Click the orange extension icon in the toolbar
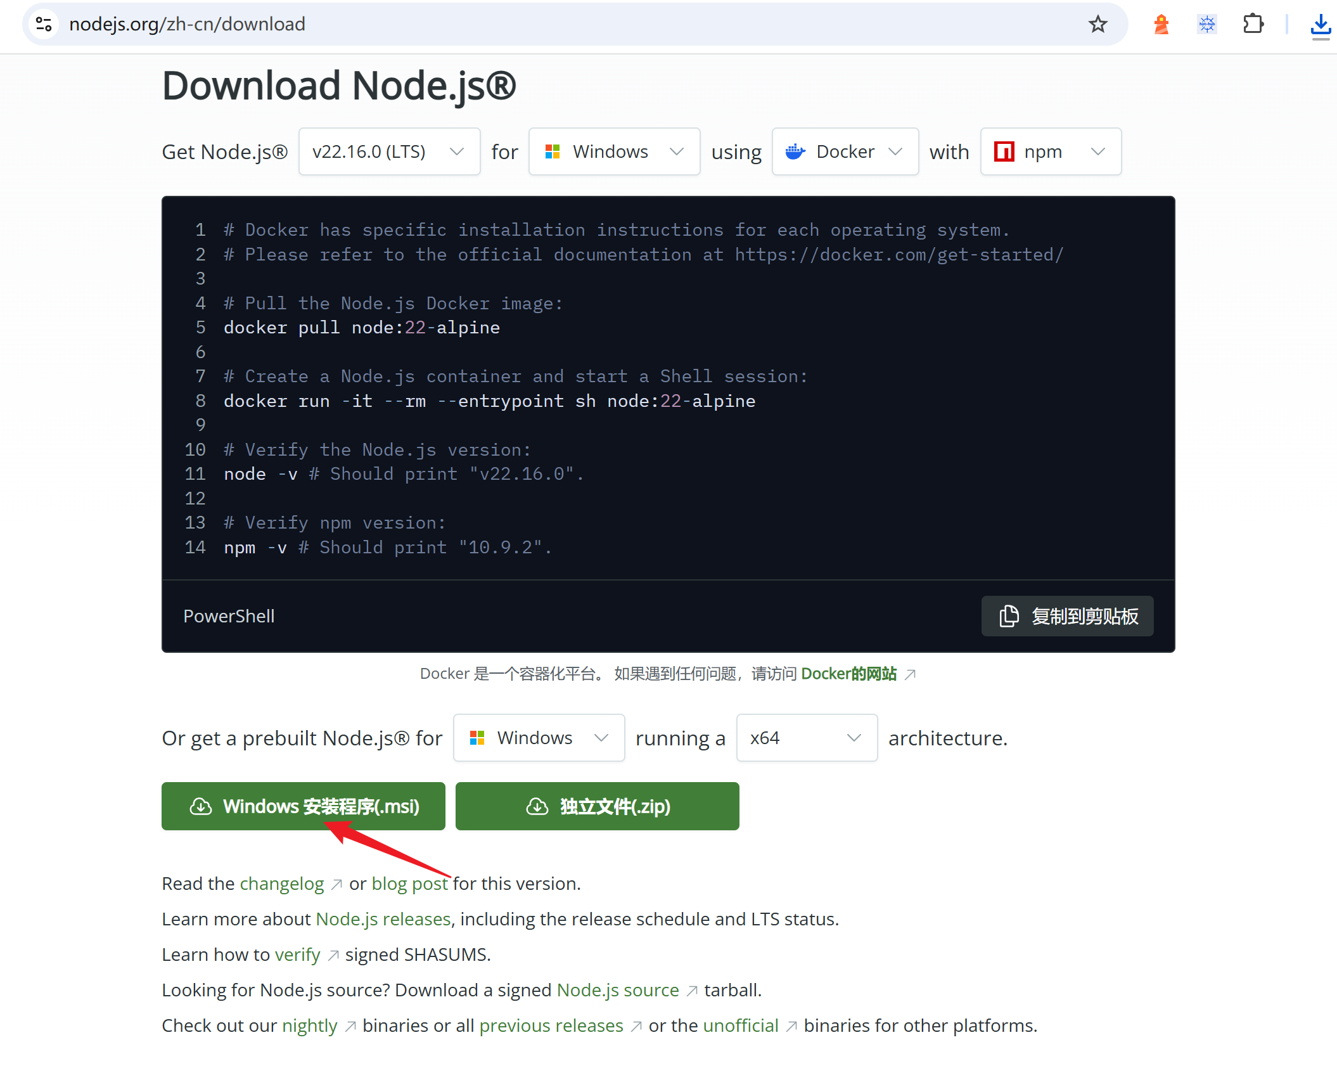1337x1080 pixels. tap(1161, 24)
